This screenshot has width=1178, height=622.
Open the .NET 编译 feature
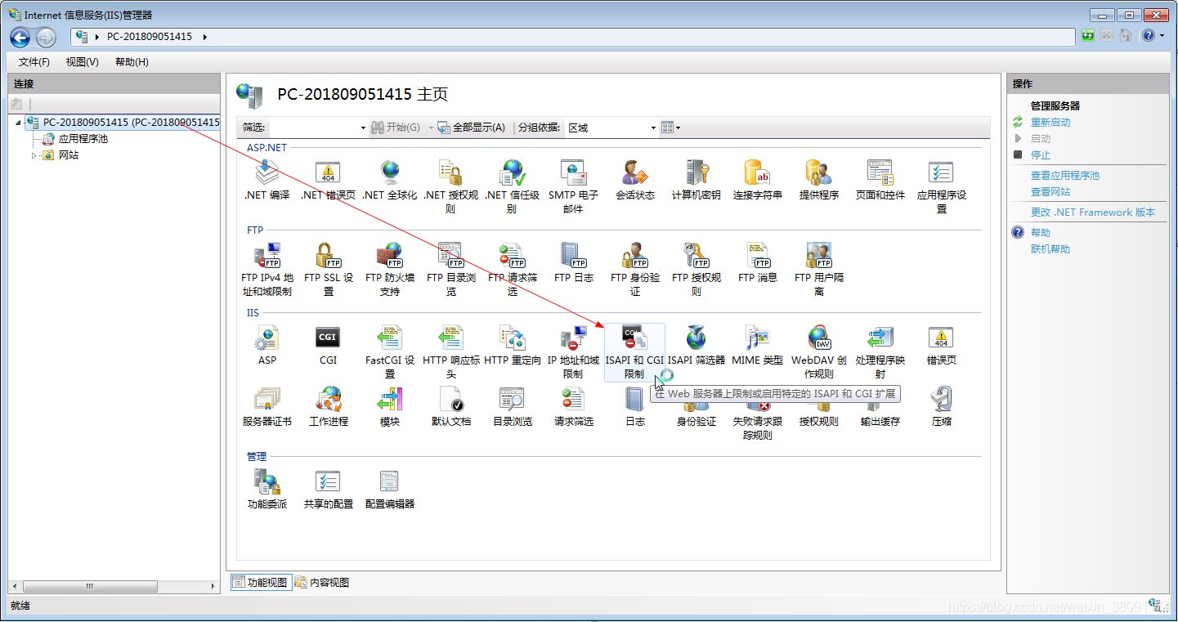[267, 181]
